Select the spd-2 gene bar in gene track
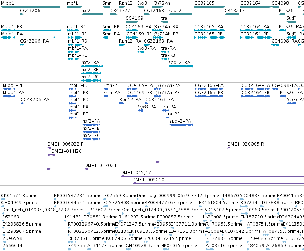This screenshot has height=251, width=304. 180,14
